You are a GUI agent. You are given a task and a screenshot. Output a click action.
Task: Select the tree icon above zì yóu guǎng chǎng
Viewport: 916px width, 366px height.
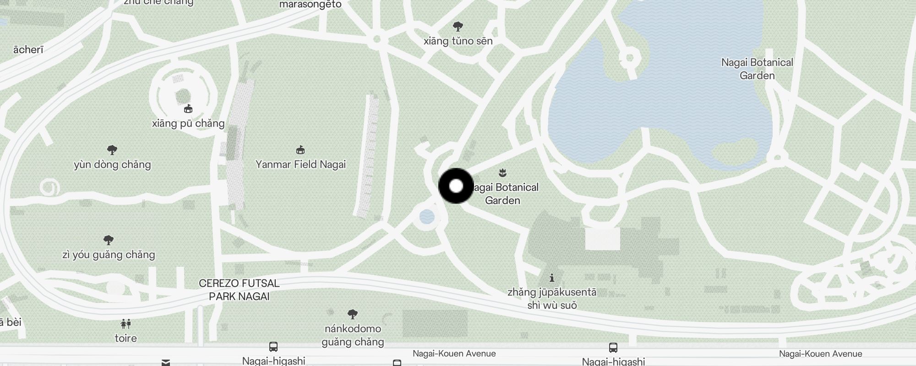(109, 240)
